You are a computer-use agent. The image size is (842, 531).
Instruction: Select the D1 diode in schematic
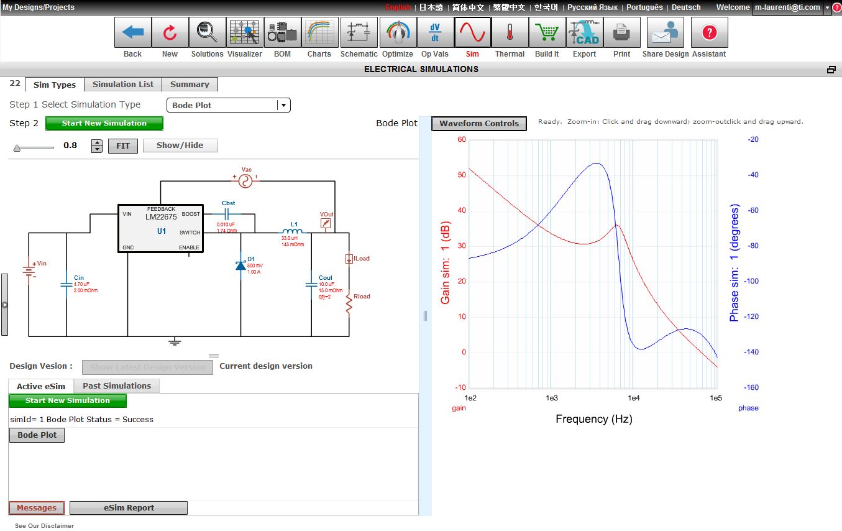pos(241,265)
